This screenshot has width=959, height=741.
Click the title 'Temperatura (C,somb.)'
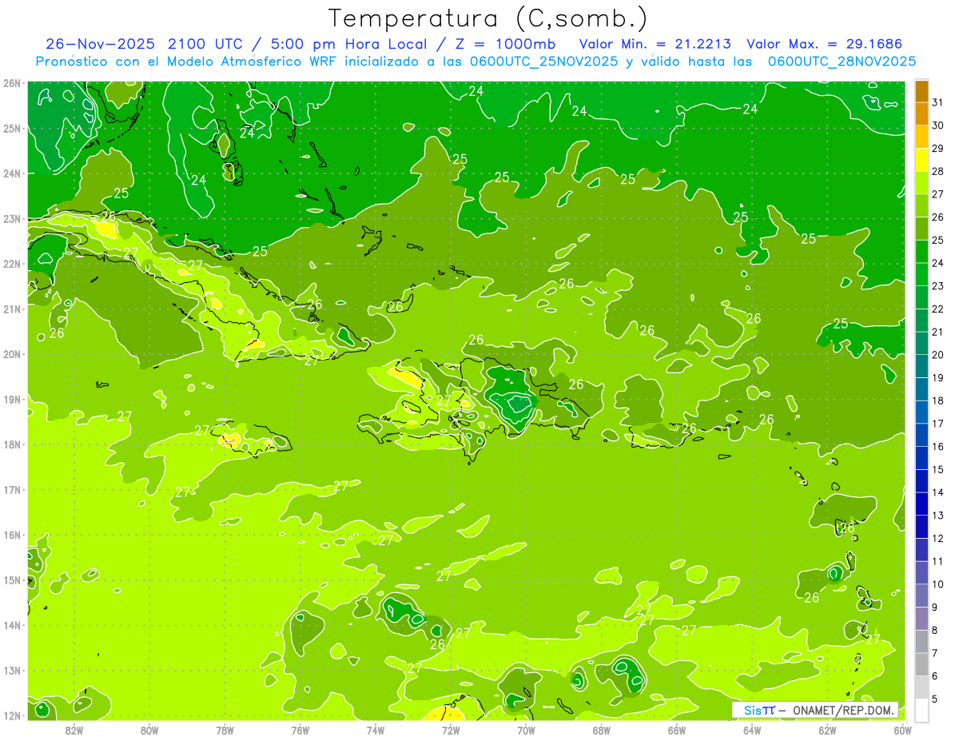click(x=488, y=18)
